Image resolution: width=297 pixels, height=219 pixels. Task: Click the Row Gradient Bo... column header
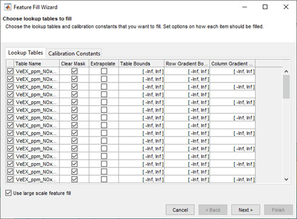187,64
